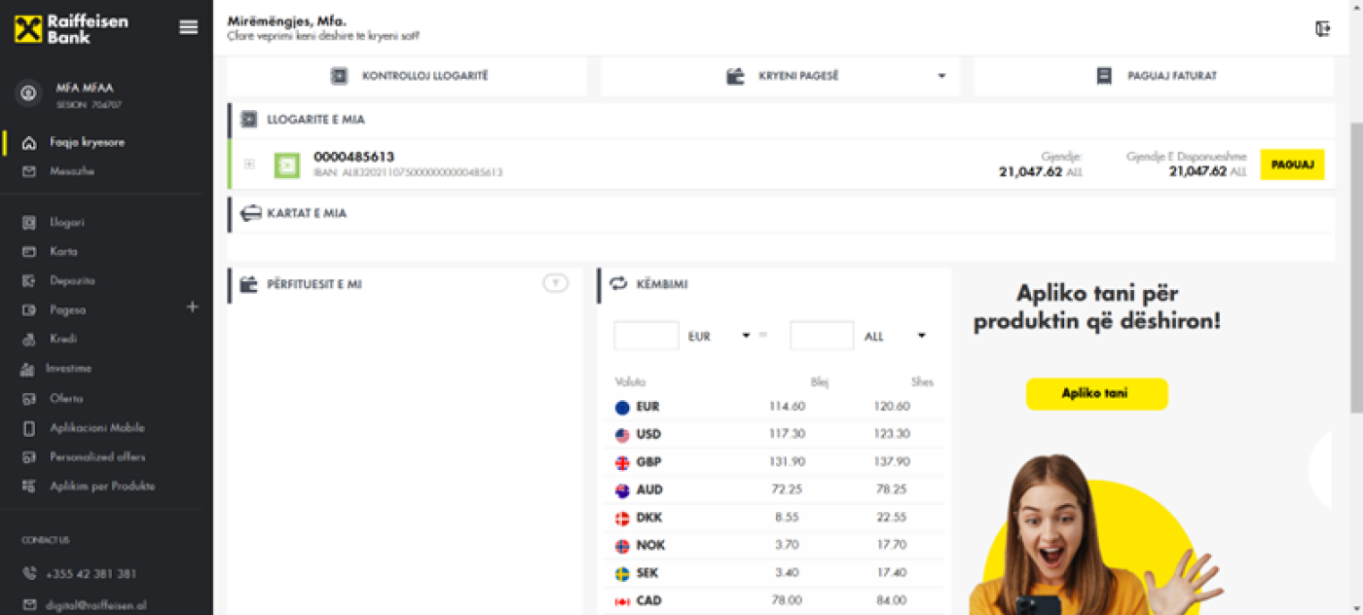Toggle the hamburger sidebar menu
Viewport: 1363px width, 615px height.
pyautogui.click(x=189, y=27)
